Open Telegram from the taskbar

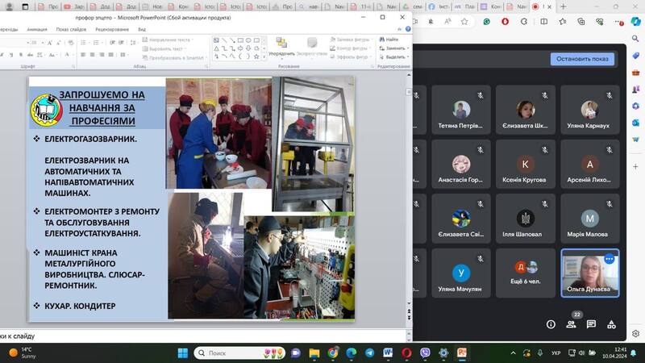[369, 353]
